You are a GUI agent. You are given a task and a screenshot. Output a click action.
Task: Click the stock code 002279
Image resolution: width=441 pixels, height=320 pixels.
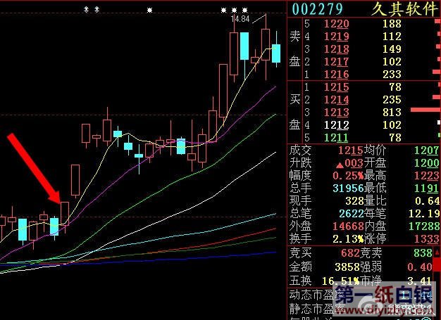[318, 9]
